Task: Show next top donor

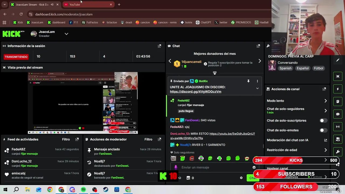Action: tap(260, 61)
